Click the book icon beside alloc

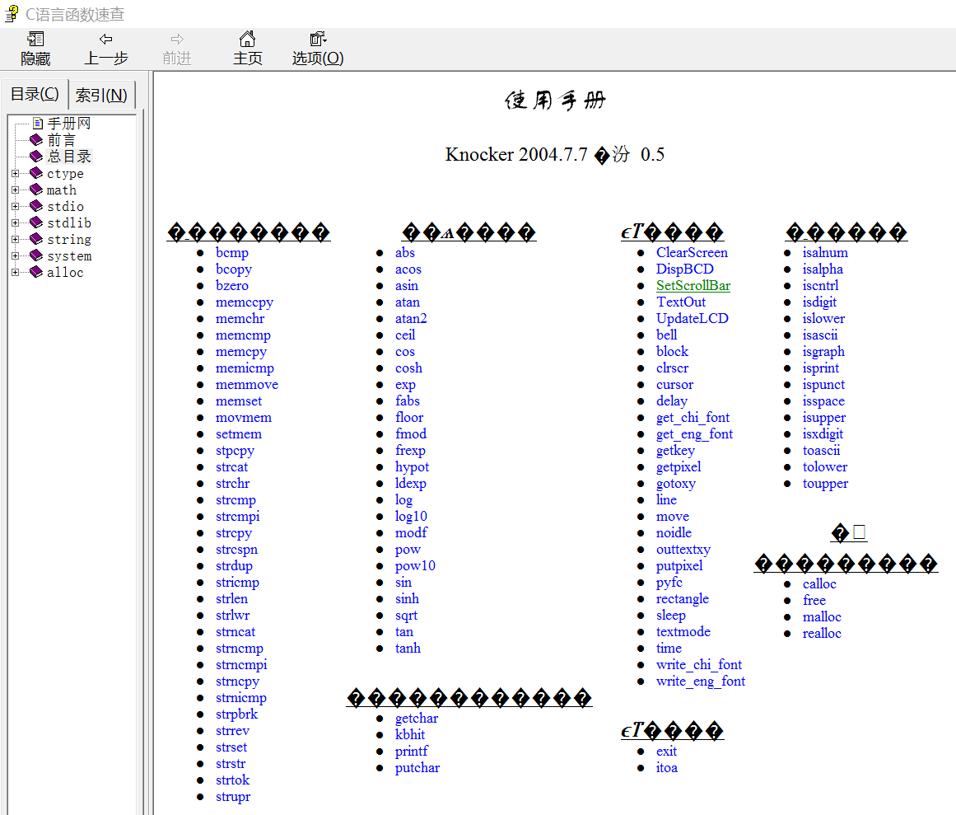click(36, 272)
